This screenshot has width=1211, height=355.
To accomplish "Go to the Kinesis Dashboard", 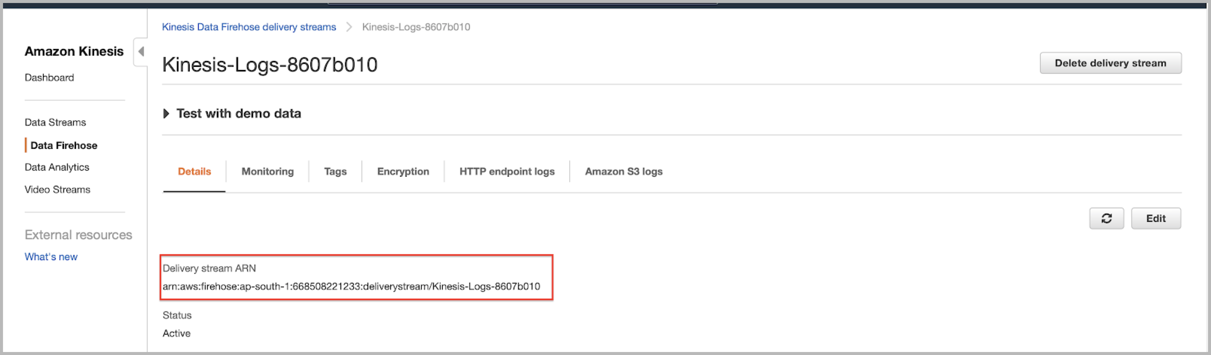I will (x=49, y=77).
